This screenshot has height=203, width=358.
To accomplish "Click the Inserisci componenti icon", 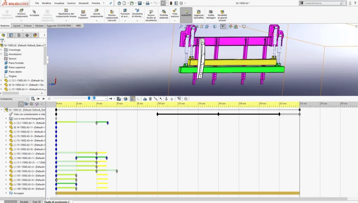I will pyautogui.click(x=21, y=11).
